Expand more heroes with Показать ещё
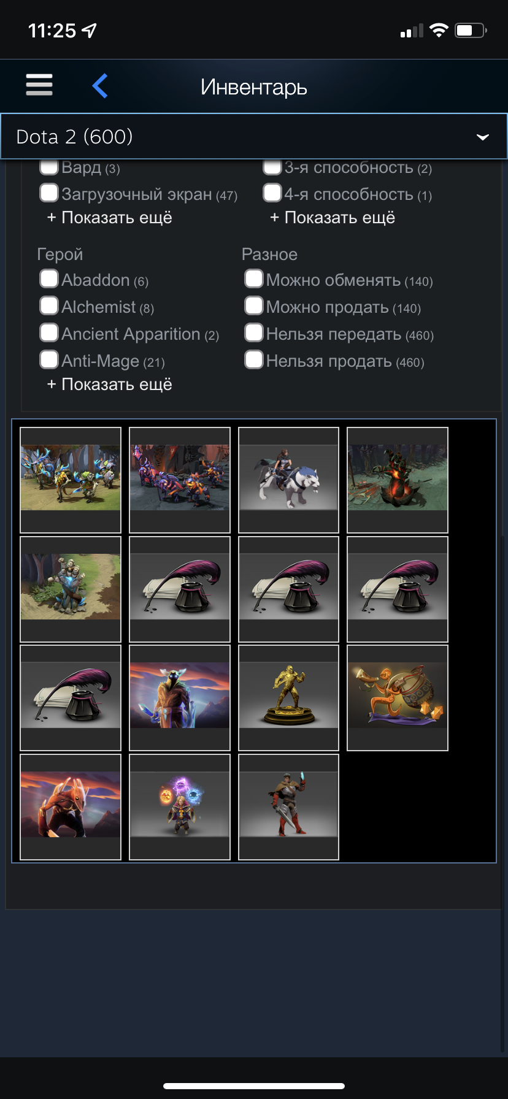 109,385
